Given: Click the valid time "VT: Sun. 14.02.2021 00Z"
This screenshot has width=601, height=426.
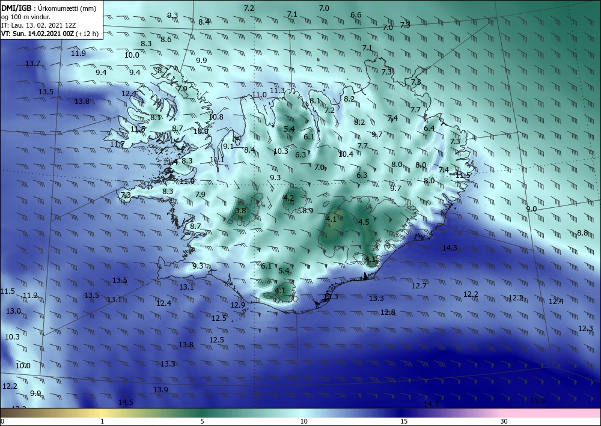Looking at the screenshot, I should 37,34.
